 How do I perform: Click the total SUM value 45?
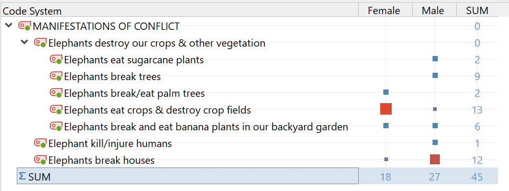[477, 177]
